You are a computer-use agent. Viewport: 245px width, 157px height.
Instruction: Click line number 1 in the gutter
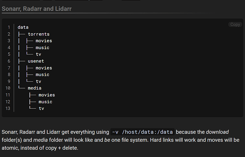[x=9, y=27]
